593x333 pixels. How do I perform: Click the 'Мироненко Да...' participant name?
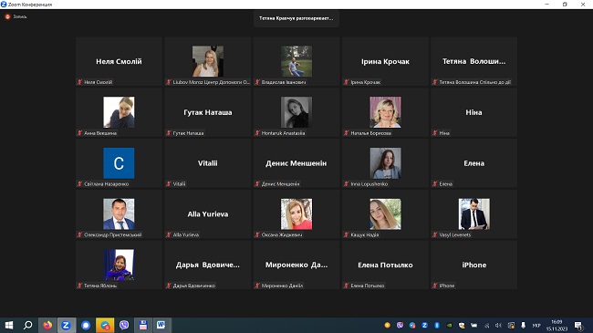click(x=296, y=265)
